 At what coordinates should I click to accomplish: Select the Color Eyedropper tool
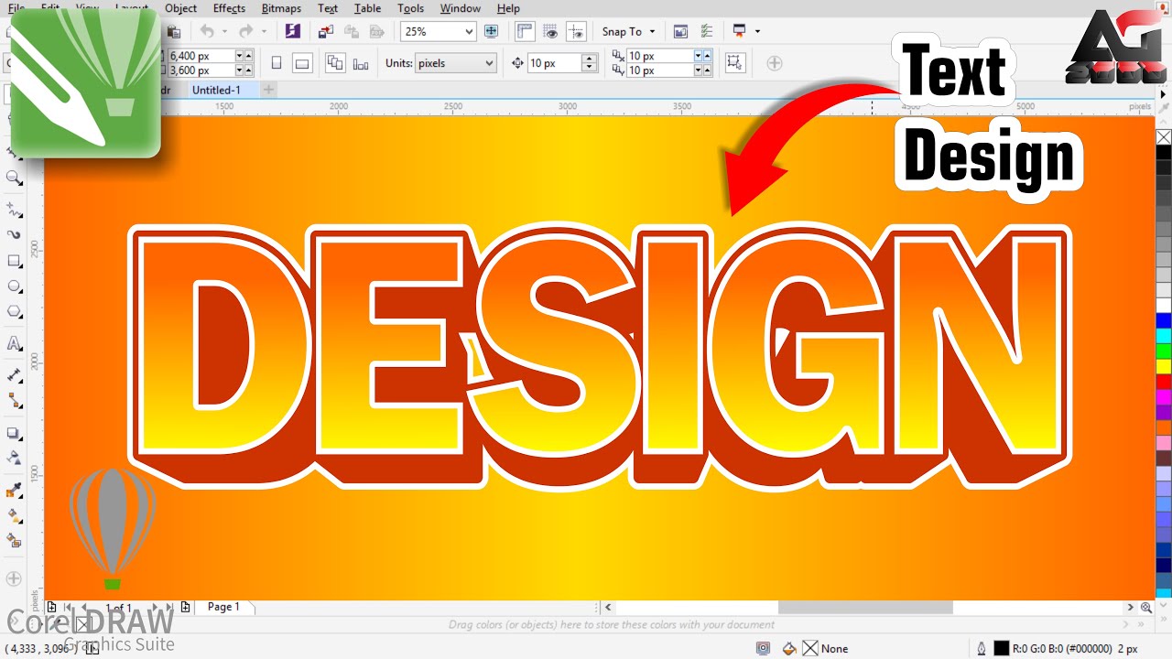(x=15, y=491)
